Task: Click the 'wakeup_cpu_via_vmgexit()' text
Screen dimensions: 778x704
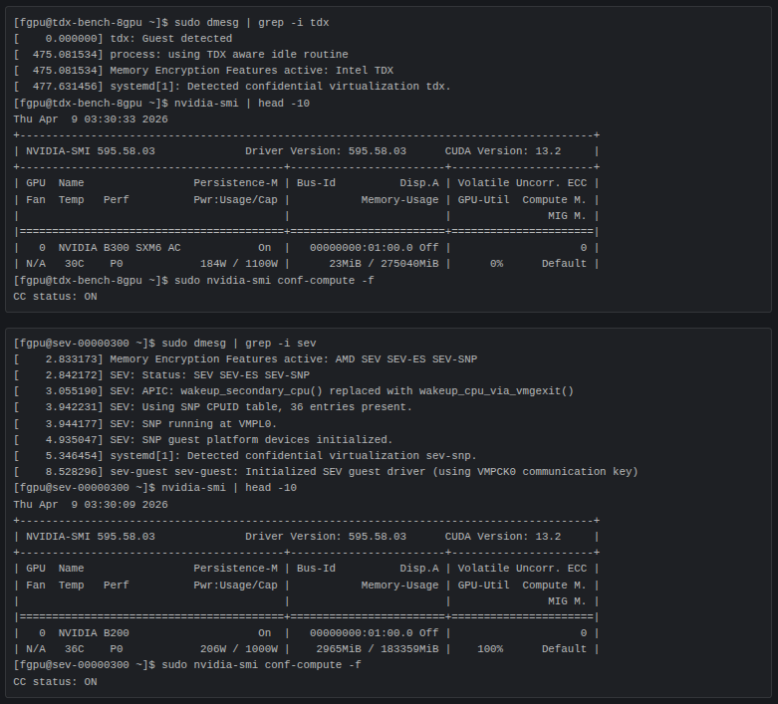Action: (496, 391)
